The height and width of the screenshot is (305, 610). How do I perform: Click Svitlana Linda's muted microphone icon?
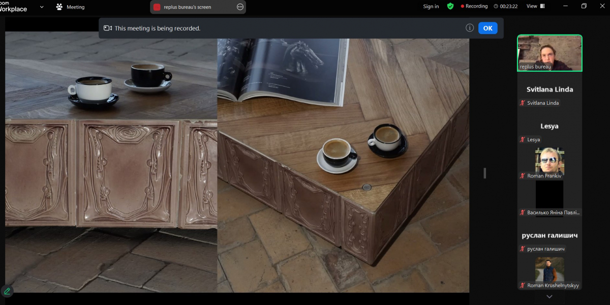point(522,103)
